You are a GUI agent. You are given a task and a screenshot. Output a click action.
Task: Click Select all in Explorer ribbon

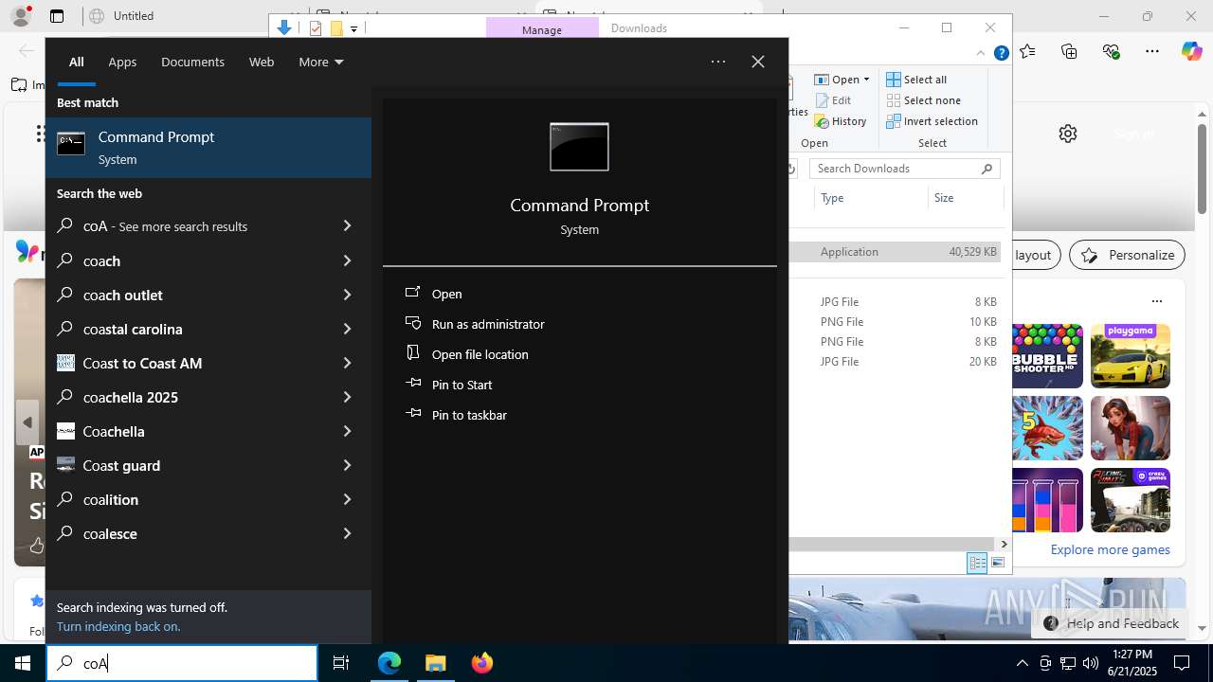tap(916, 80)
